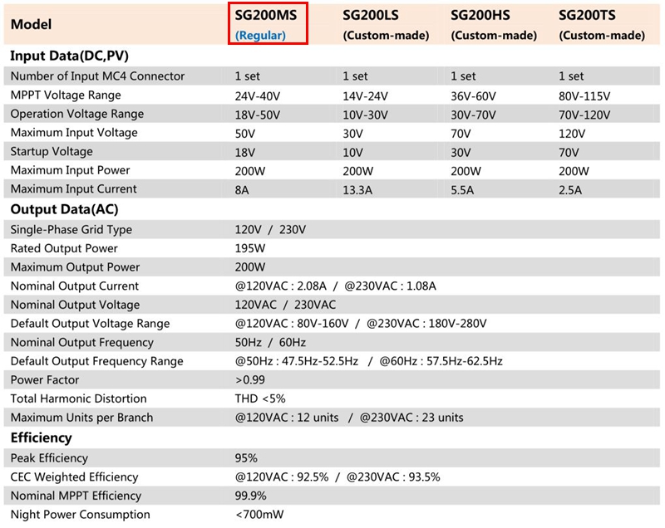The image size is (665, 528).
Task: Click the 'Single-Phase Grid Type' row label
Action: click(x=71, y=230)
